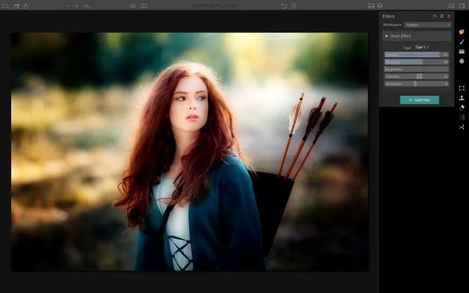This screenshot has width=469, height=293.
Task: Toggle the side-by-side compare view
Action: [x=143, y=6]
